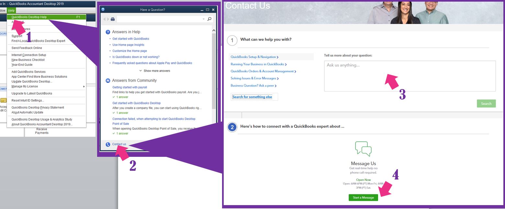Expand QuickBooks Setup & Navigation category

(254, 57)
